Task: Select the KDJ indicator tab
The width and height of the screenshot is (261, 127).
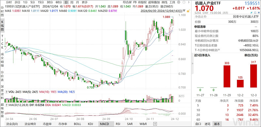Action: click(90, 124)
